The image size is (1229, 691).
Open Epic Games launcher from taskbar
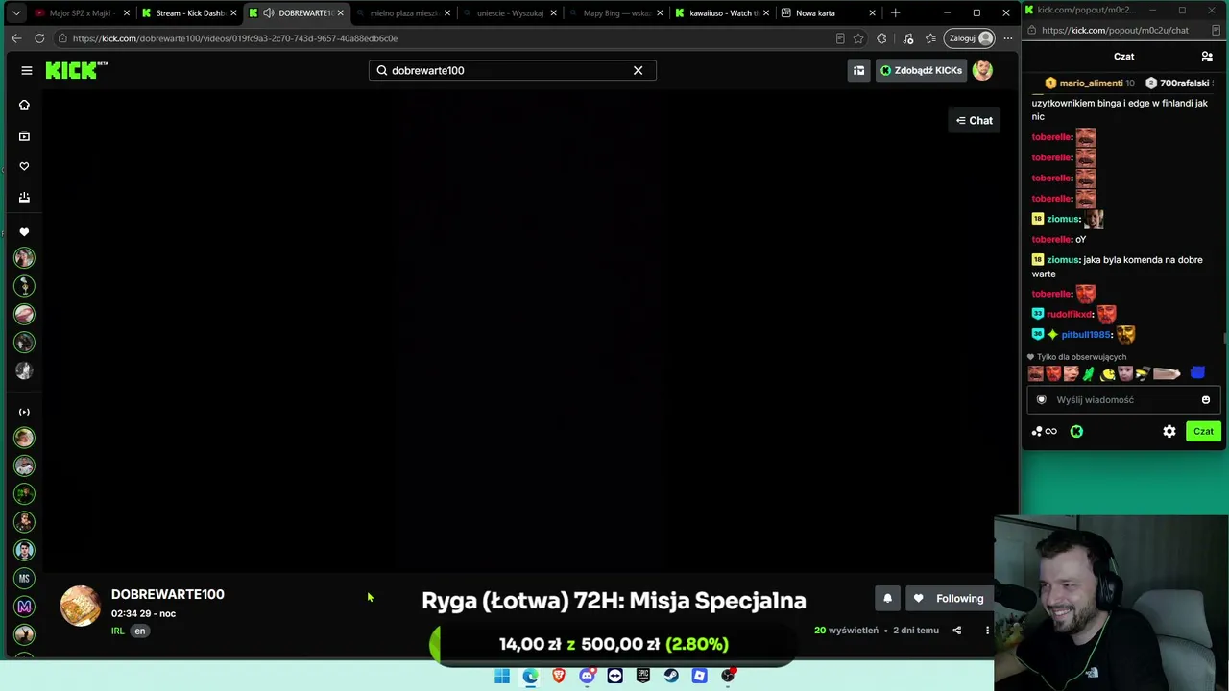[643, 676]
